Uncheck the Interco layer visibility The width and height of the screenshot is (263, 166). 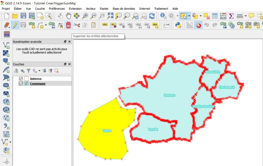[x=21, y=79]
